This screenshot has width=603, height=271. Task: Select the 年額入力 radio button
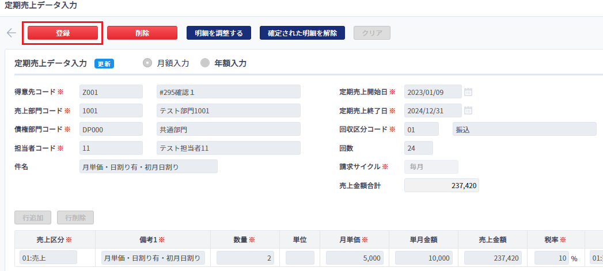coord(206,63)
